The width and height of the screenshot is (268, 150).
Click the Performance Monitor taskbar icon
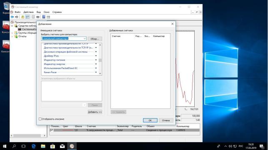(72, 146)
